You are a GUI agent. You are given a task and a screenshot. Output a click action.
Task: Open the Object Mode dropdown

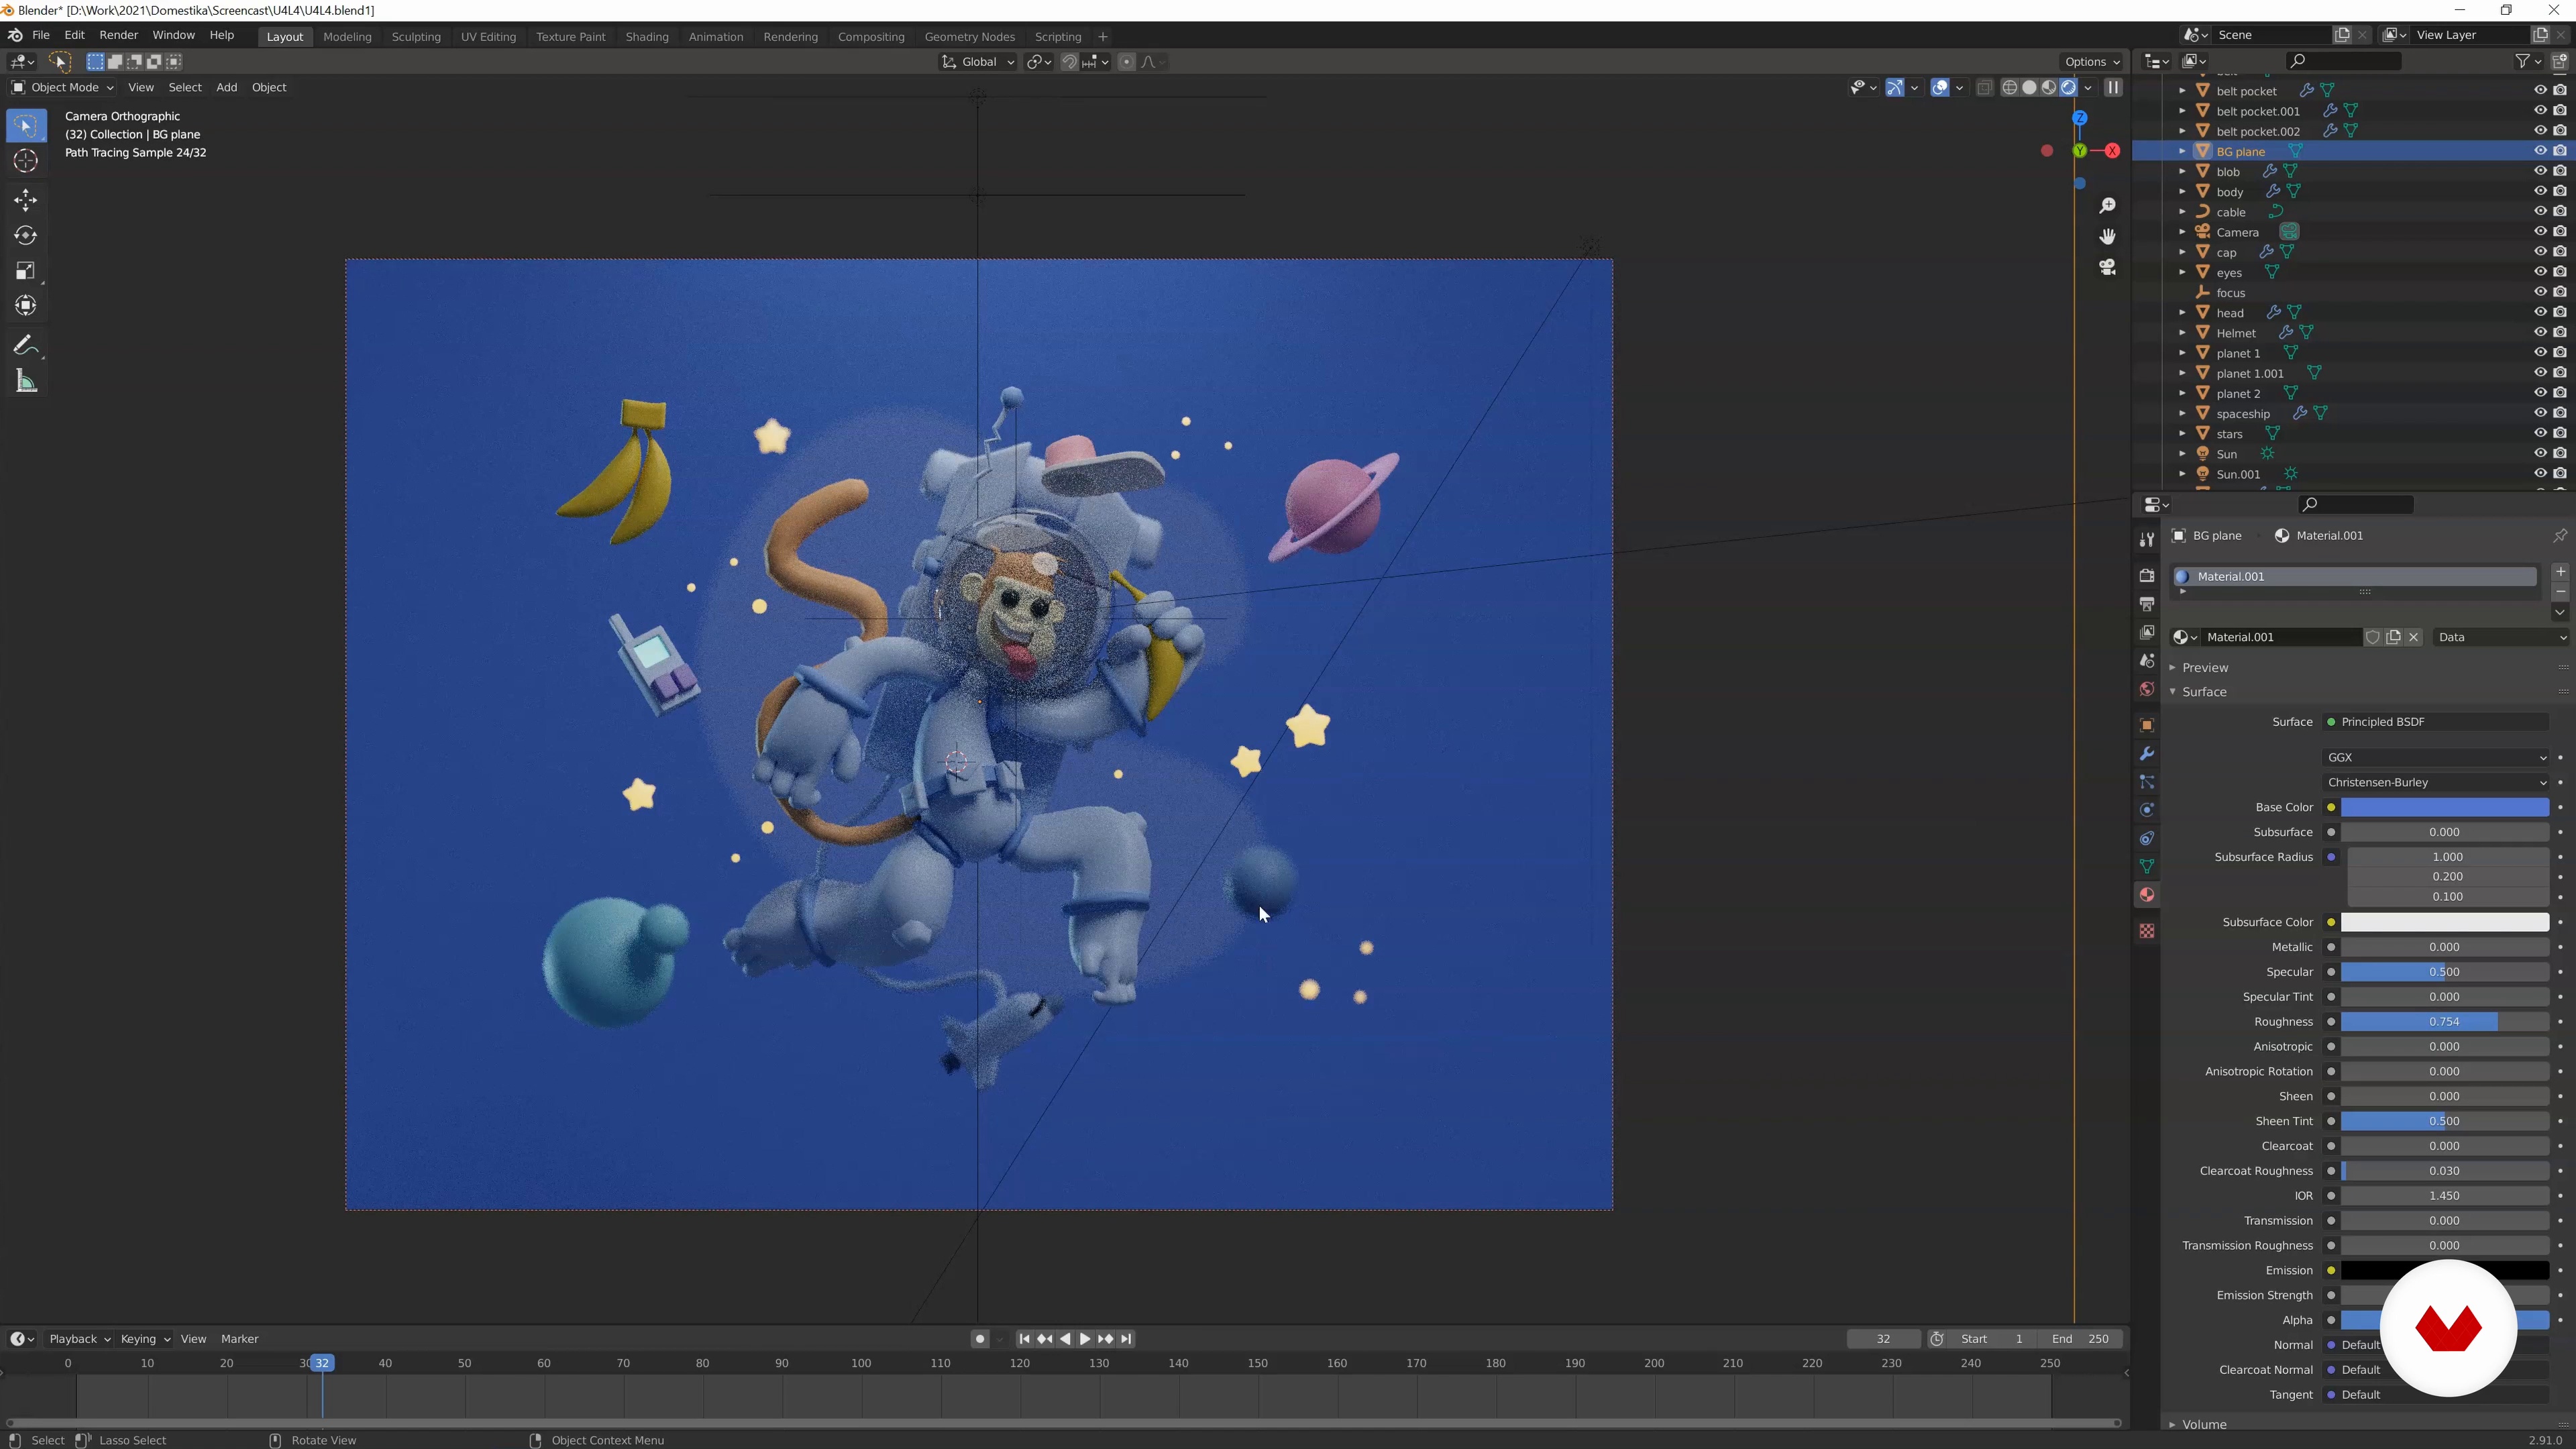coord(62,88)
